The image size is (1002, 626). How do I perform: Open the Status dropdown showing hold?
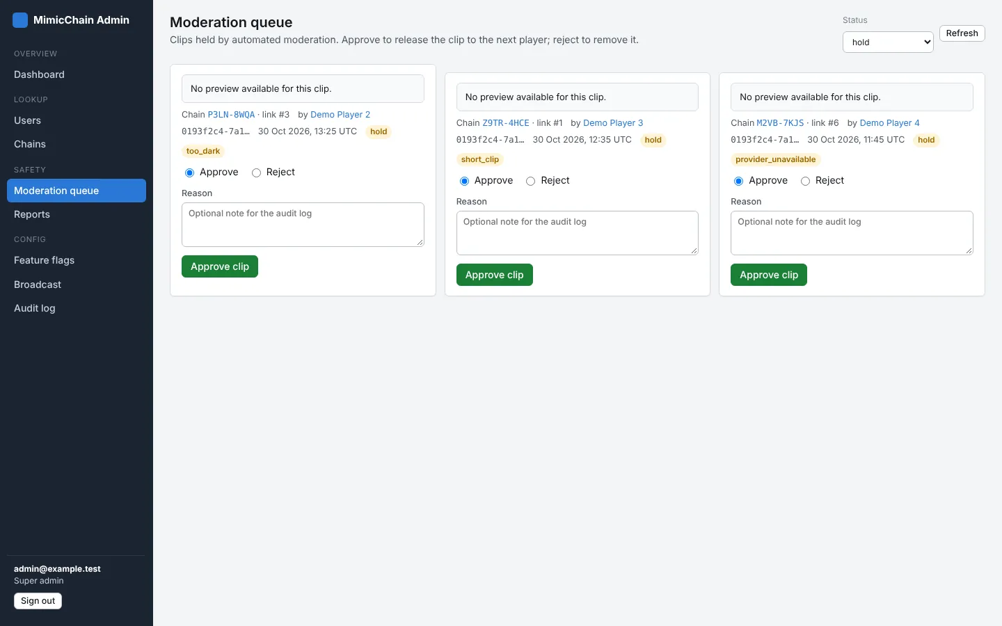(888, 42)
